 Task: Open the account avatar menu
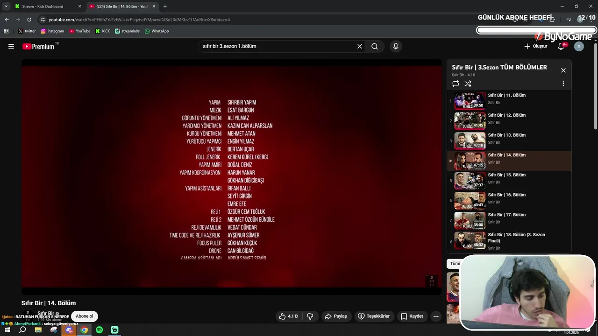[579, 46]
